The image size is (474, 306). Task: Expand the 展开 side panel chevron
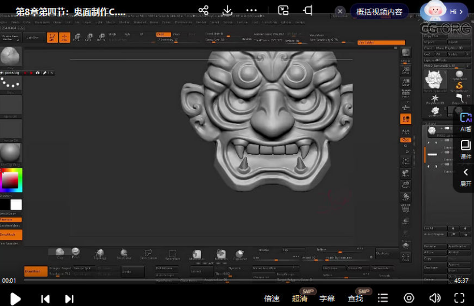point(466,177)
